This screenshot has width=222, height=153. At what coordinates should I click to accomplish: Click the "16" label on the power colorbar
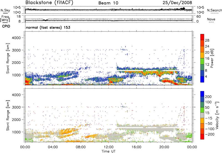point(207,59)
